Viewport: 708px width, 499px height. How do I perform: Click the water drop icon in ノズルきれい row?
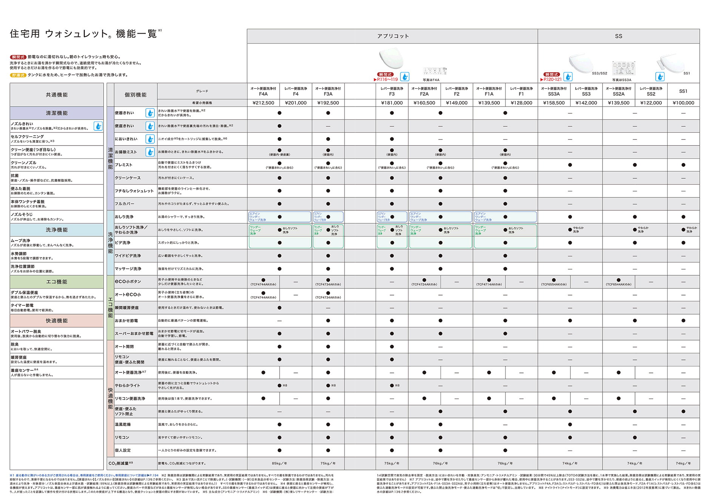pyautogui.click(x=98, y=126)
